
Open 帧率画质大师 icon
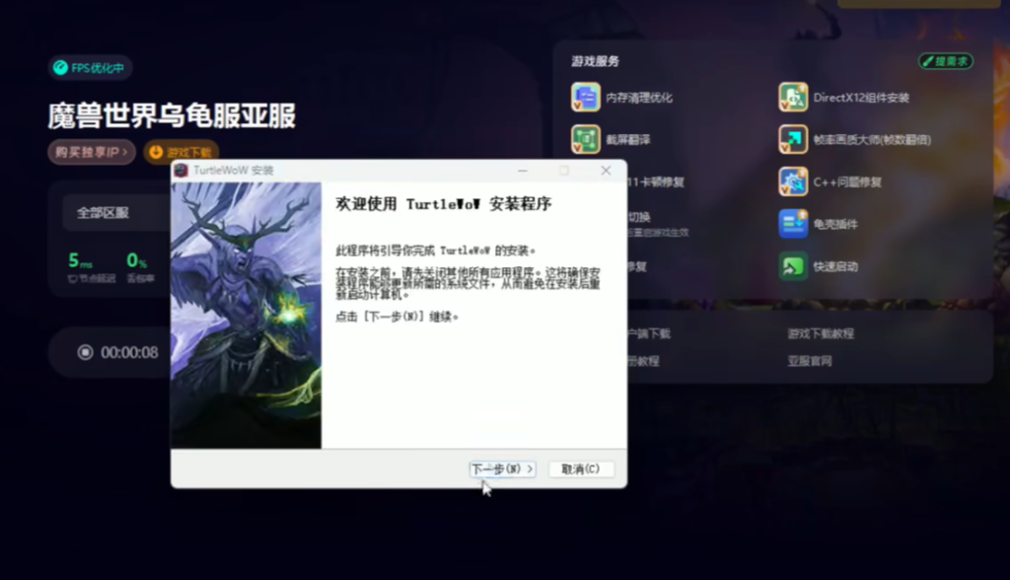click(x=793, y=139)
